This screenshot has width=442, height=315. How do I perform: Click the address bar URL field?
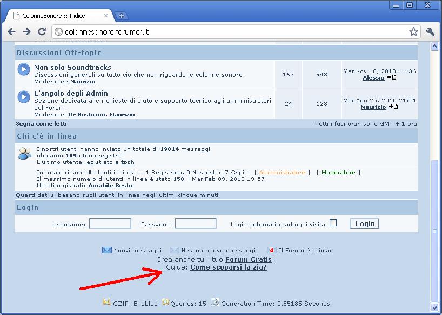[x=232, y=32]
